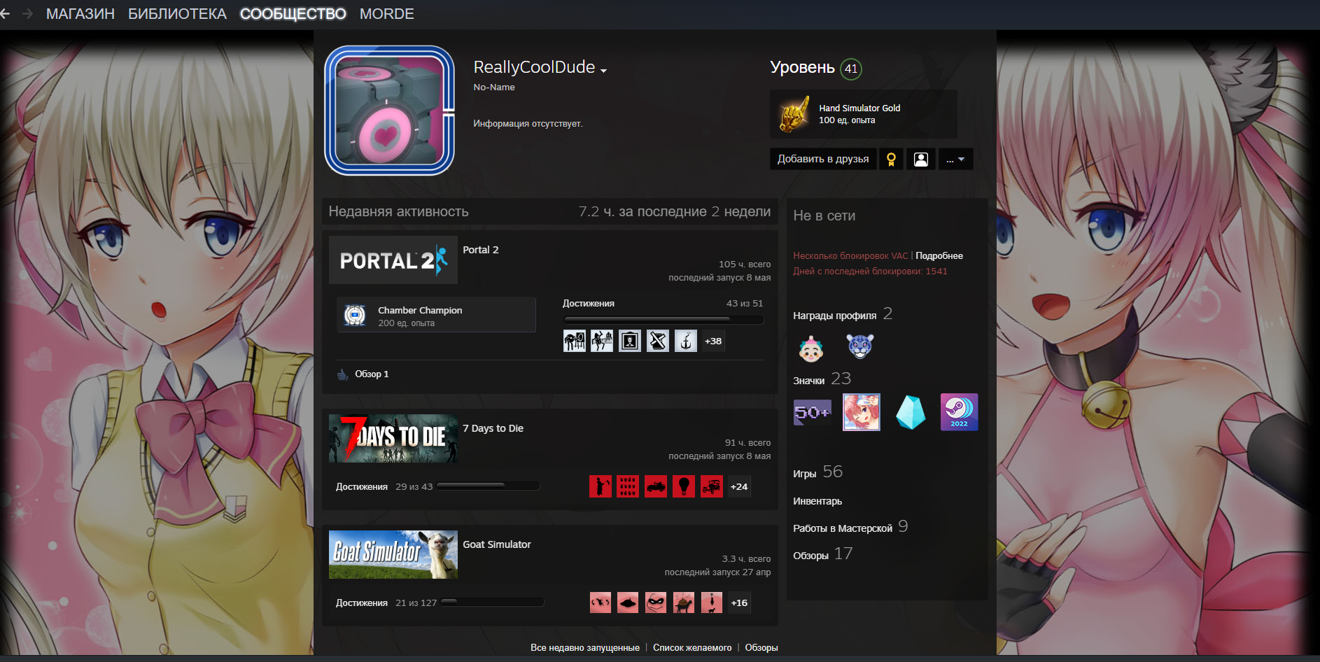Open the Chamber Champion badge icon
The height and width of the screenshot is (662, 1320).
click(355, 315)
